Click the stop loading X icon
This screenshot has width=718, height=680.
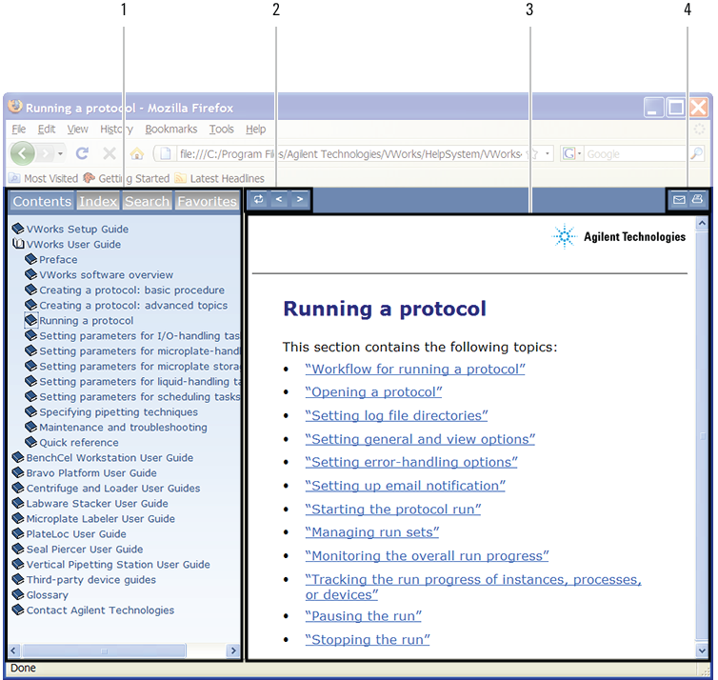(110, 153)
